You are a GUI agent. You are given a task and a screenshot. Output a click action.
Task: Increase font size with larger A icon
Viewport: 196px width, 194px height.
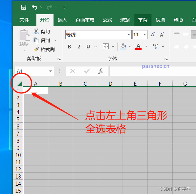[153, 34]
